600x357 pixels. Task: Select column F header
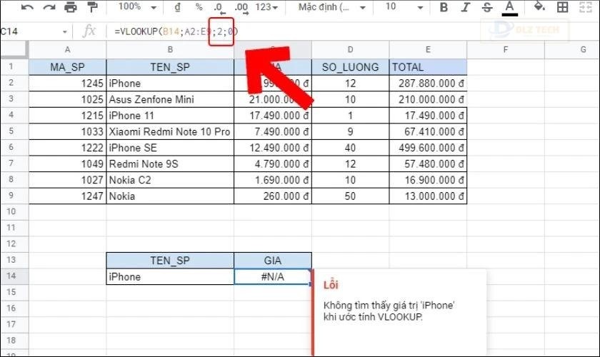(506, 49)
